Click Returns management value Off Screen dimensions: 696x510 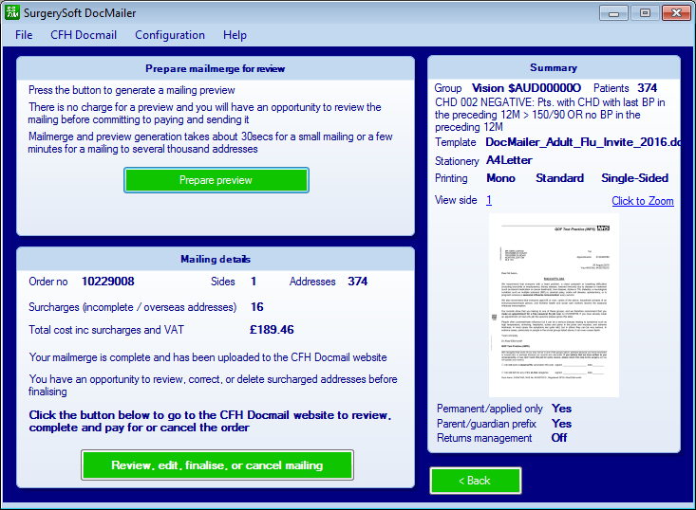(x=559, y=438)
